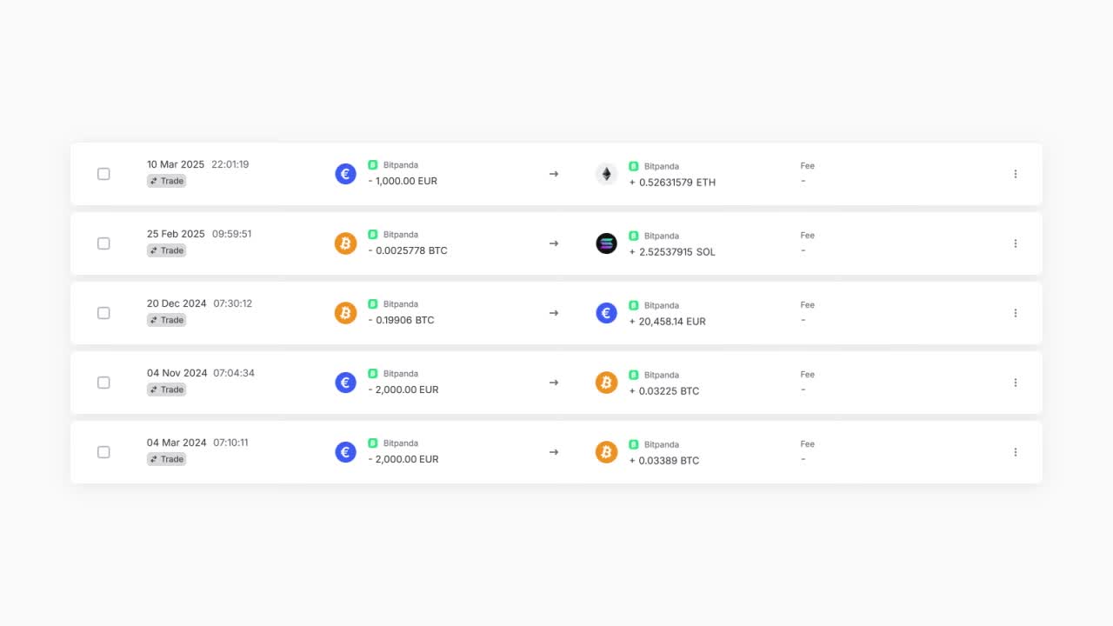Click the Ethereum icon next to + 0.52631579 ETH
The height and width of the screenshot is (626, 1113).
pyautogui.click(x=606, y=174)
